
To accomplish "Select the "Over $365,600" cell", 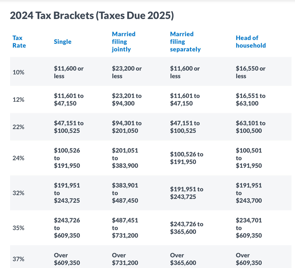I will pyautogui.click(x=183, y=259).
